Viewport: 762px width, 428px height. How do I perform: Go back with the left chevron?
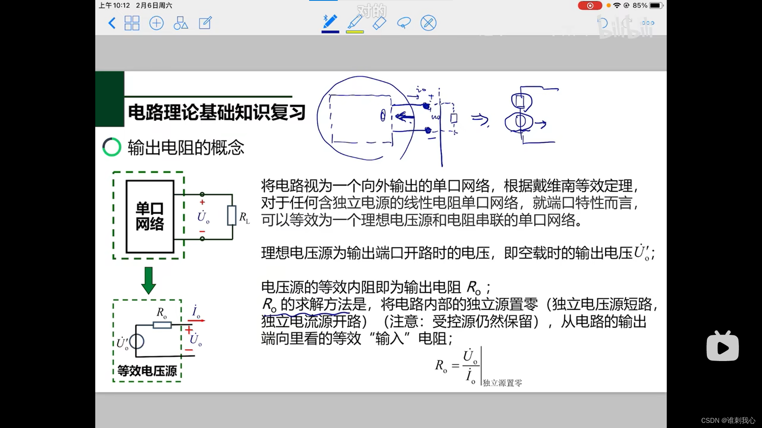click(112, 23)
